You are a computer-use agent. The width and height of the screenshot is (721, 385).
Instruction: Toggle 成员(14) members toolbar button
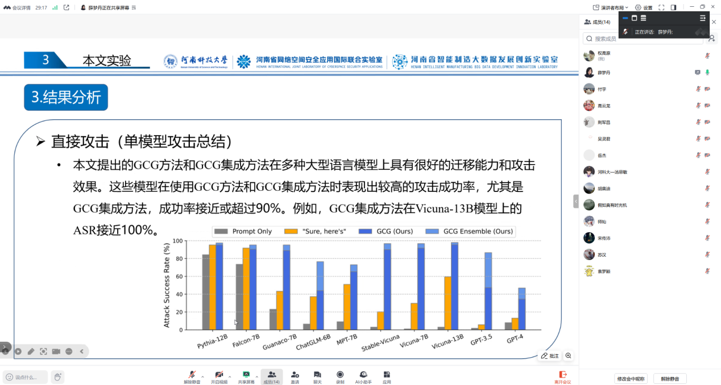(272, 377)
